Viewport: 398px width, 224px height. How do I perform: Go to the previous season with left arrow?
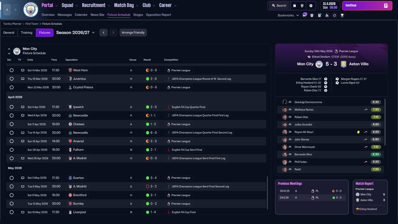coord(104,33)
